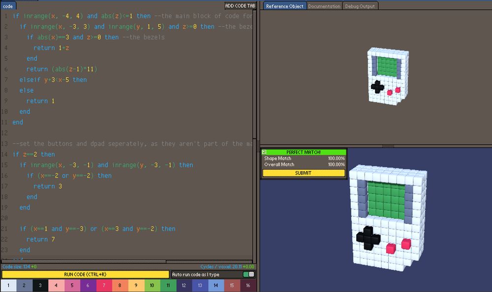Click line 16 'if (x==-2 or y==-2) then'
492x292 pixels.
pyautogui.click(x=69, y=175)
